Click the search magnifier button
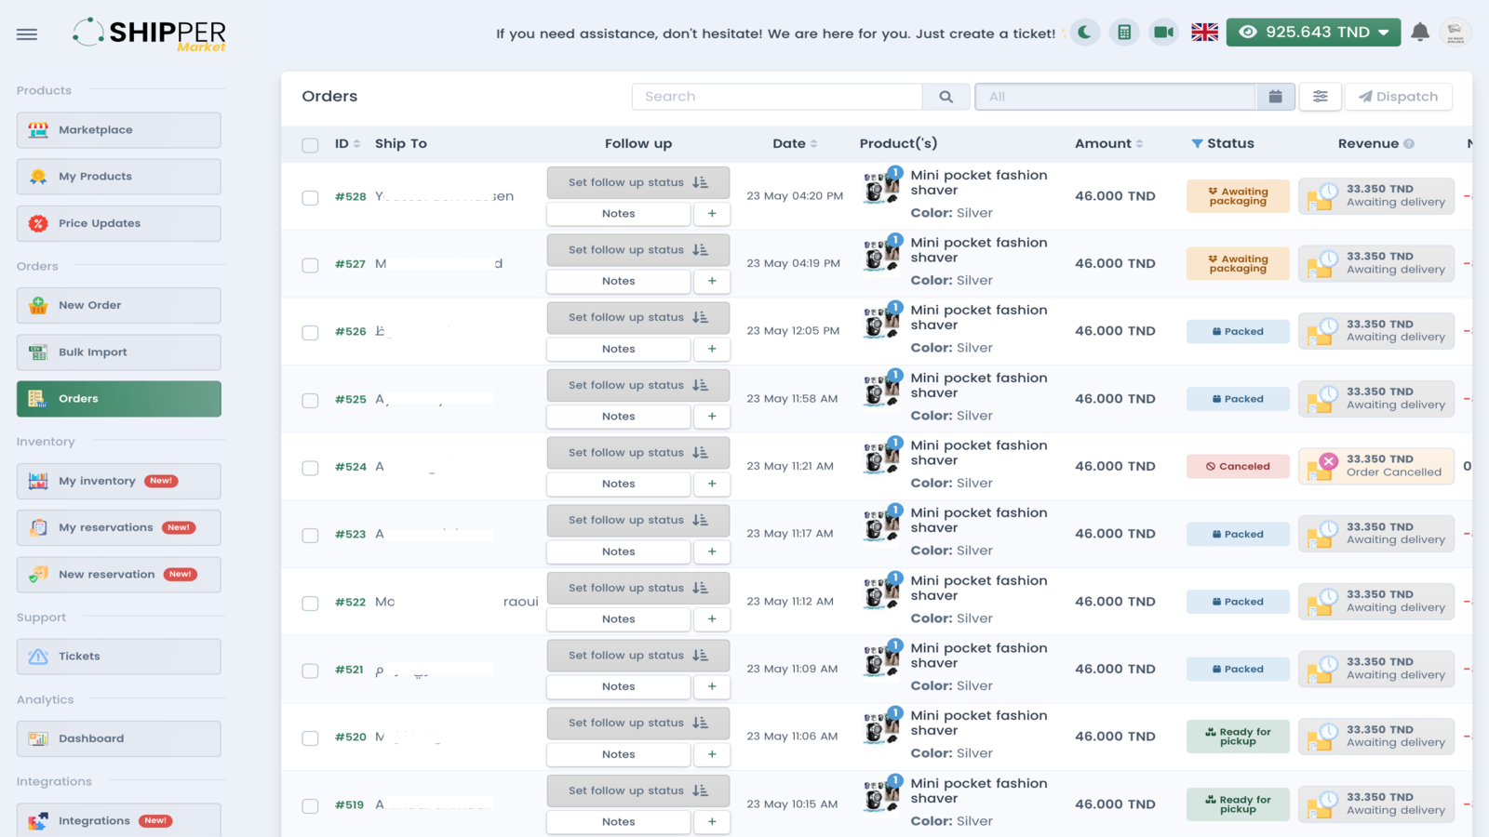 [x=946, y=97]
